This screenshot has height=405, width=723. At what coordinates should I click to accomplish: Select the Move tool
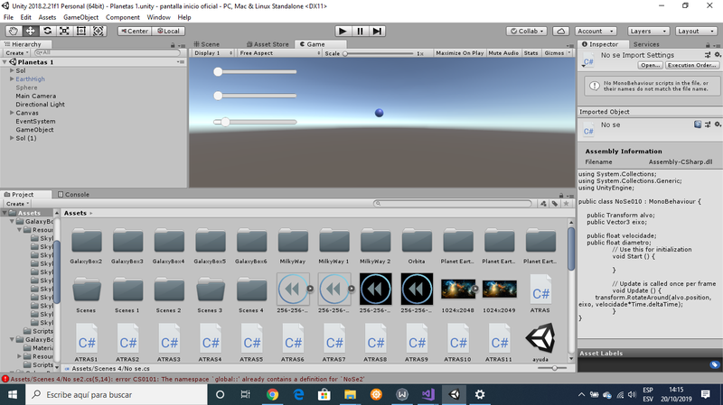(x=31, y=31)
